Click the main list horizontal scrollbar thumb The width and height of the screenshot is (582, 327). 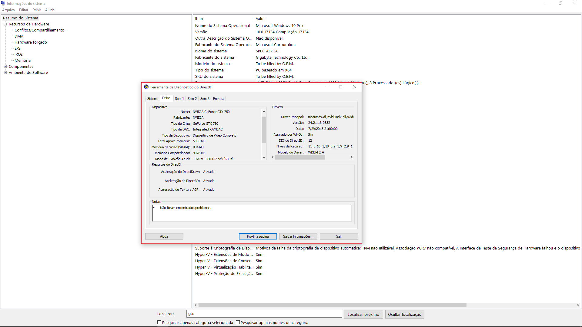333,305
